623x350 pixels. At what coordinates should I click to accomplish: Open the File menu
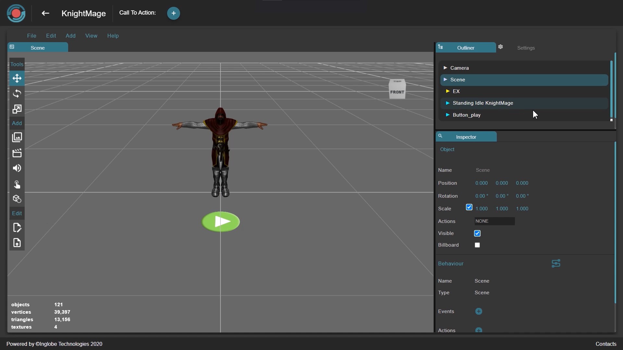[31, 36]
